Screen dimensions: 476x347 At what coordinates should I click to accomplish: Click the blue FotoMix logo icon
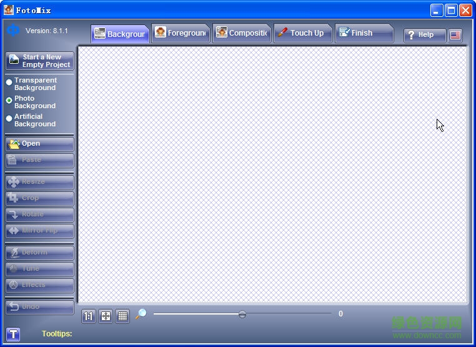[13, 31]
